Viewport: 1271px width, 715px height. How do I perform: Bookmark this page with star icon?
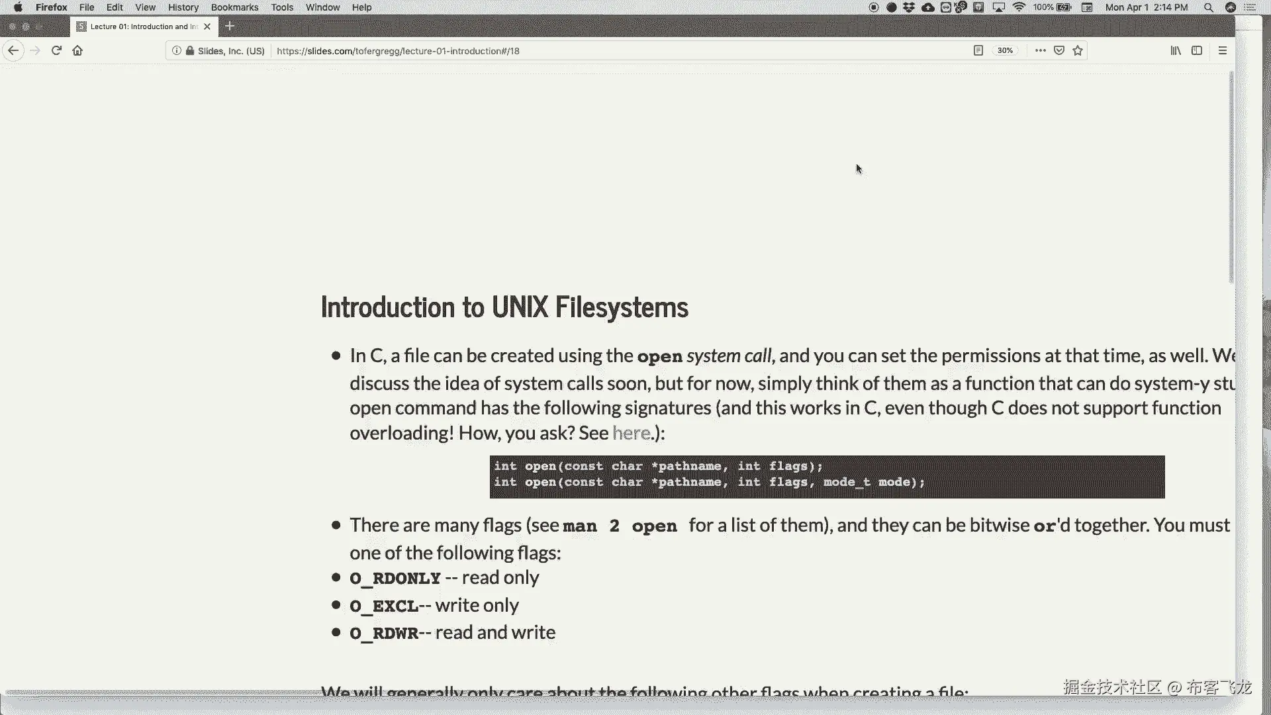[1078, 50]
